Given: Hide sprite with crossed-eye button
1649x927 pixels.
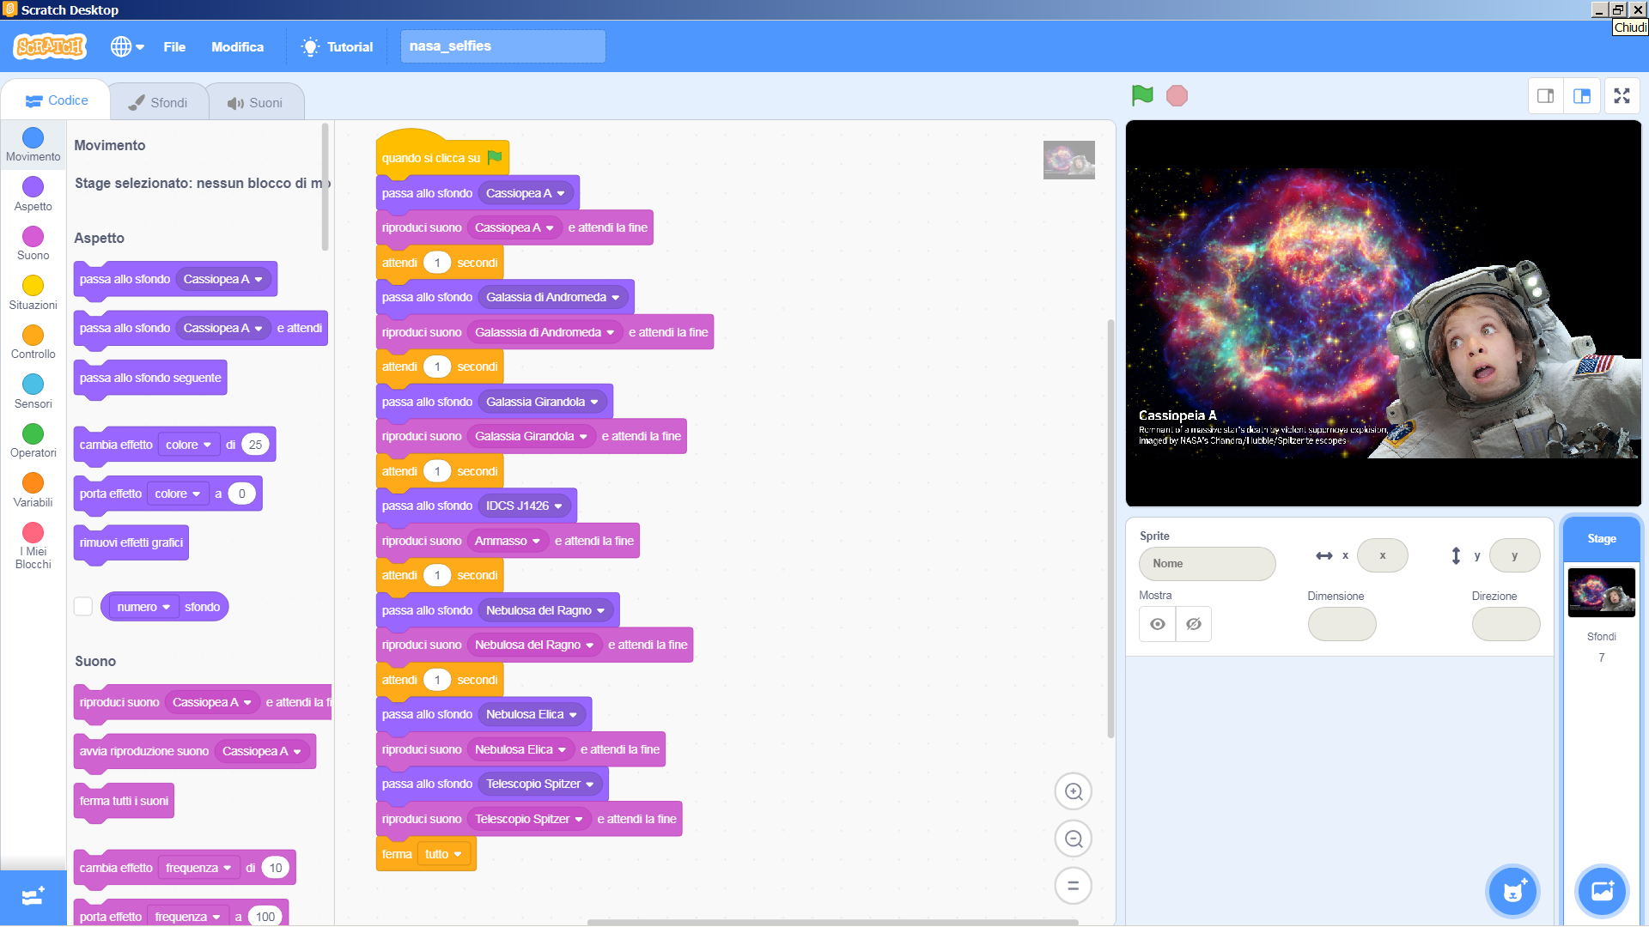Looking at the screenshot, I should click(1194, 624).
